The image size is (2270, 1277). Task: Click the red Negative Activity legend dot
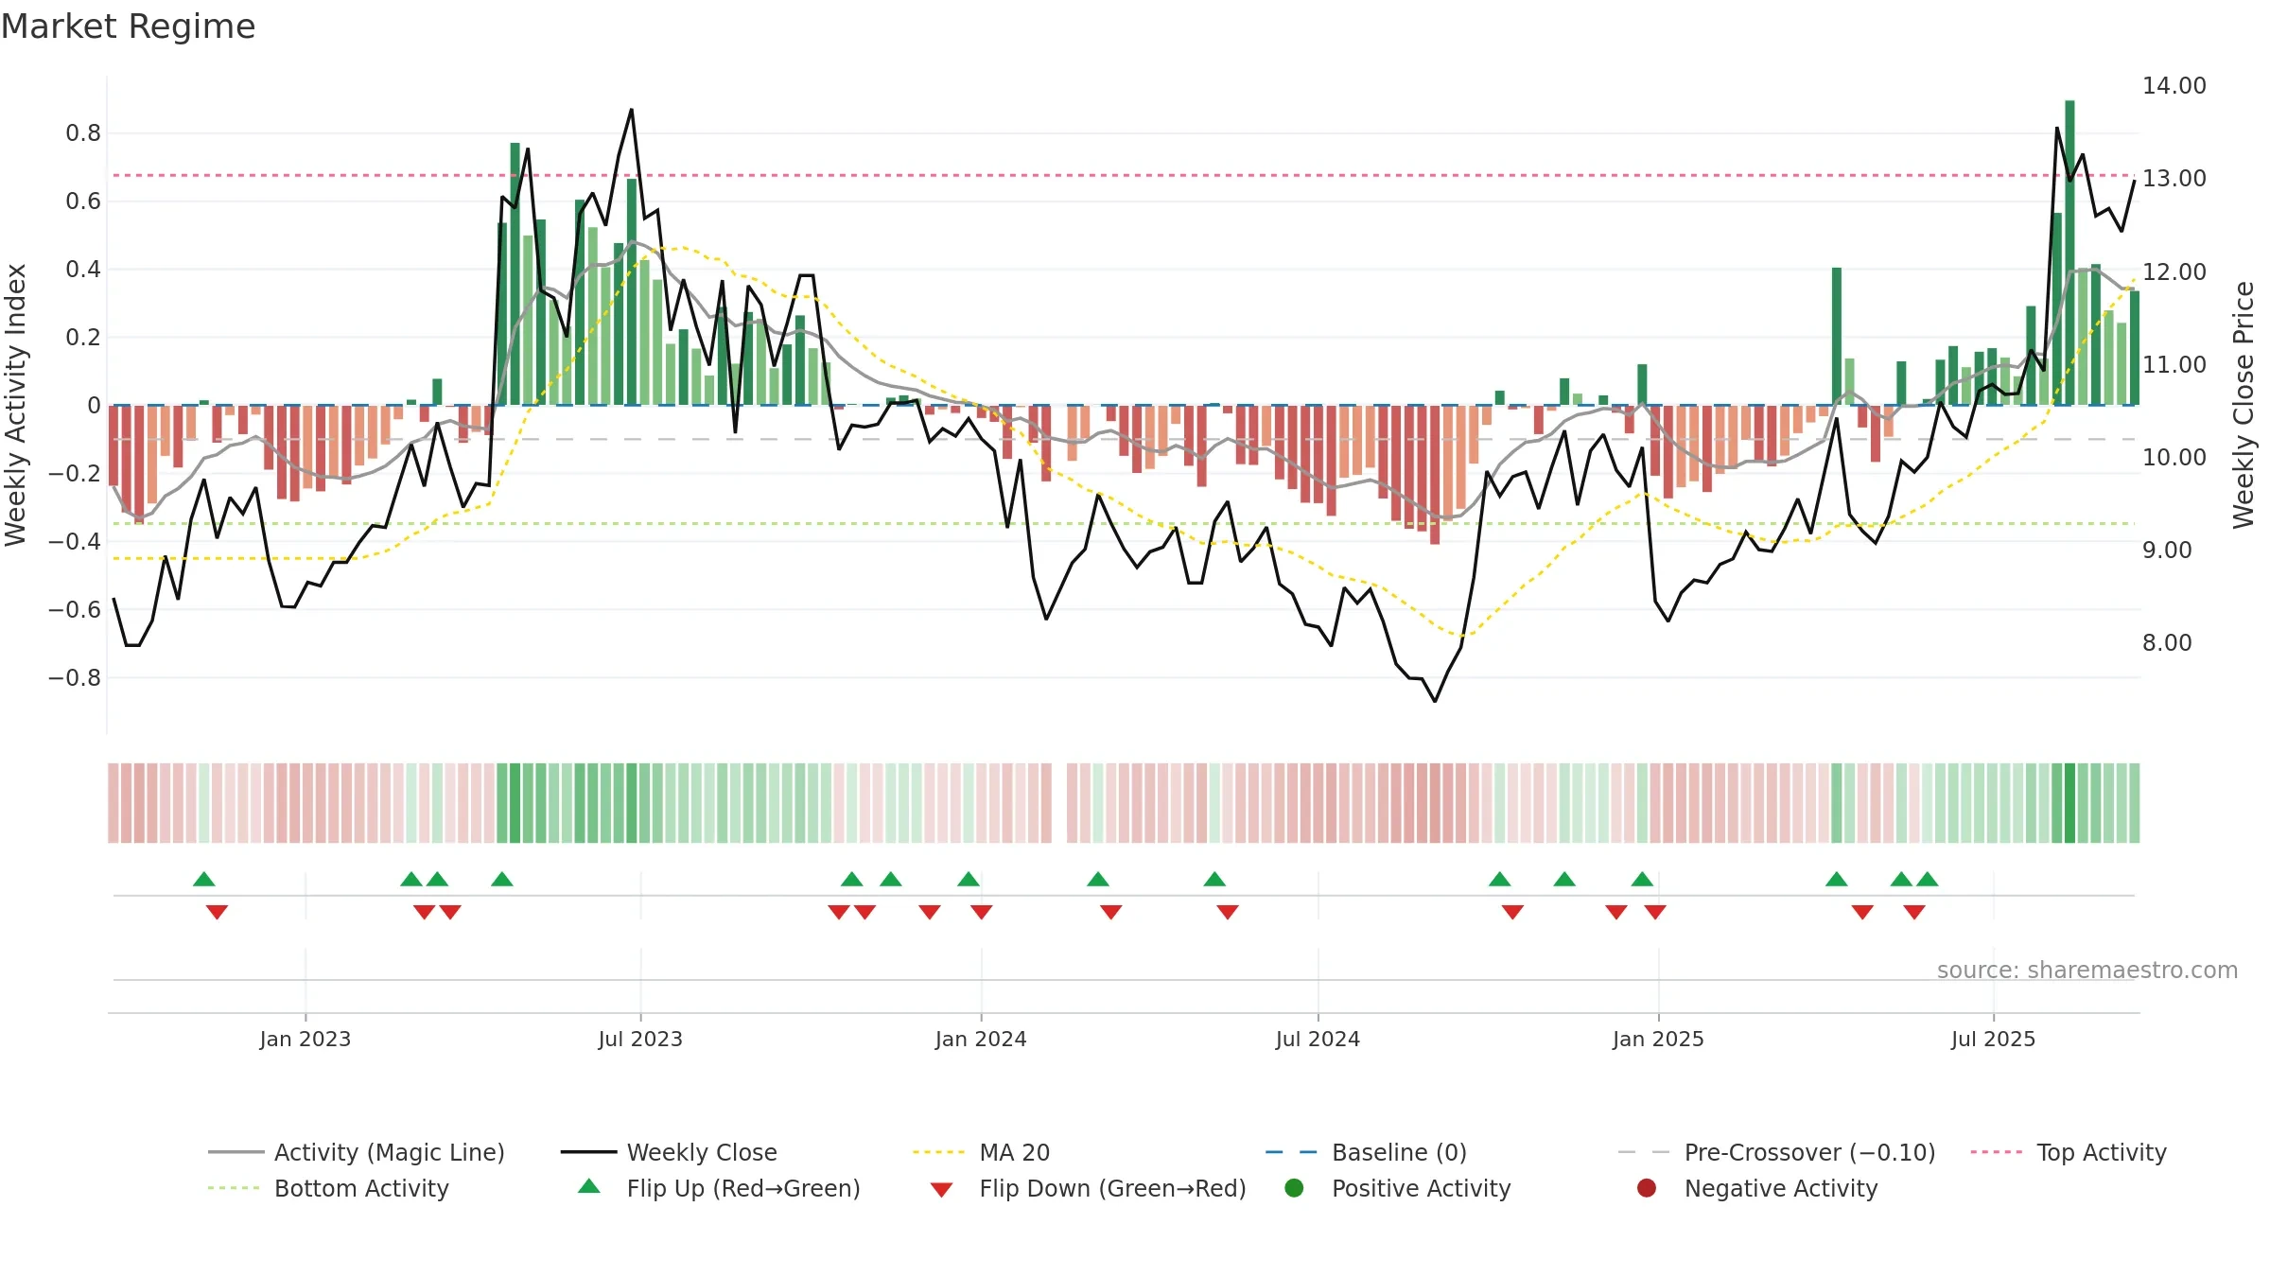[1647, 1187]
